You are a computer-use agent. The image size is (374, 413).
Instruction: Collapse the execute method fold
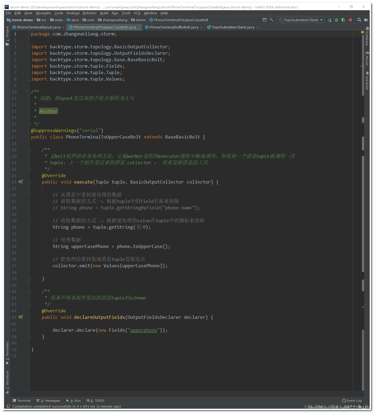point(29,182)
